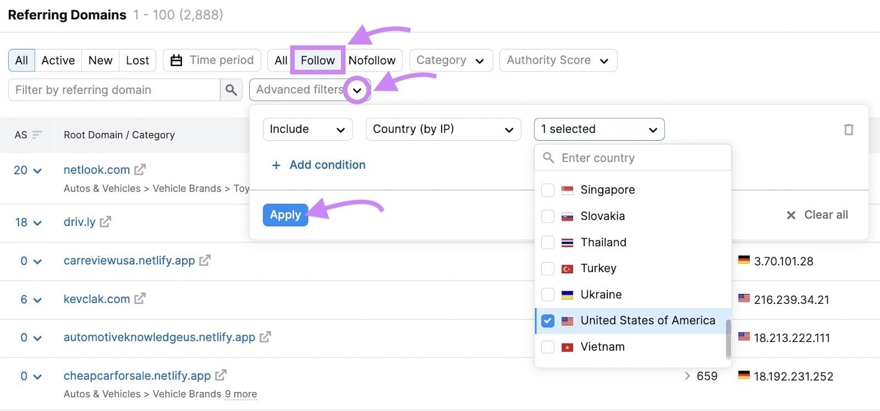Apply the country filter
This screenshot has height=411, width=880.
click(x=285, y=215)
